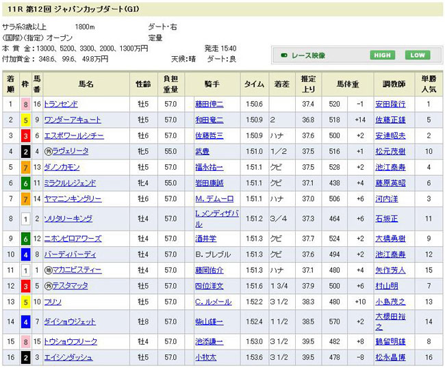Open horse link ワンダーアキュート
Image resolution: width=445 pixels, height=368 pixels.
(72, 120)
